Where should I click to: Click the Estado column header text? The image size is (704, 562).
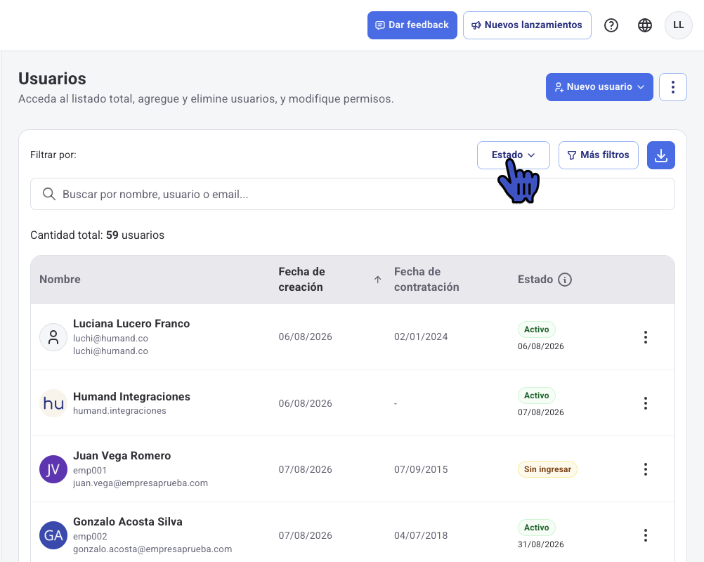535,279
